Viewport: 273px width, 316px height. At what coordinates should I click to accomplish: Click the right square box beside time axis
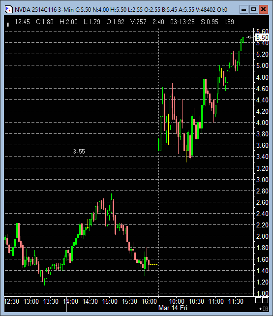pyautogui.click(x=265, y=300)
